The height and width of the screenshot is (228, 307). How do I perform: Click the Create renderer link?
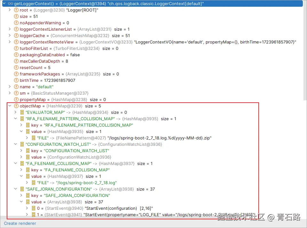pyautogui.click(x=20, y=224)
